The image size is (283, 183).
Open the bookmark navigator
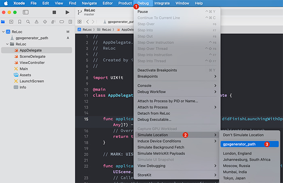[x=19, y=22]
